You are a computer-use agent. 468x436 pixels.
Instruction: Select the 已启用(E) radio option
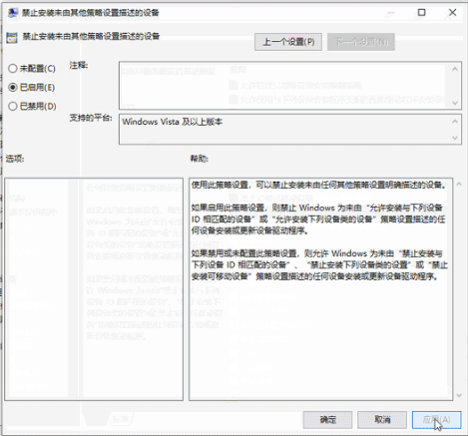point(31,88)
